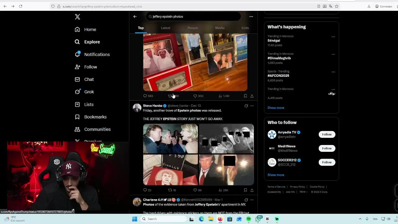Reply to the post with 583 replies
Image resolution: width=398 pixels, height=224 pixels.
[148, 96]
